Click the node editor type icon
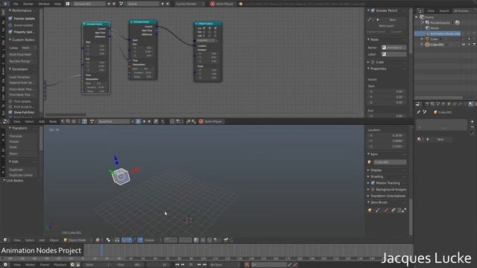This screenshot has width=477, height=268. (x=5, y=121)
